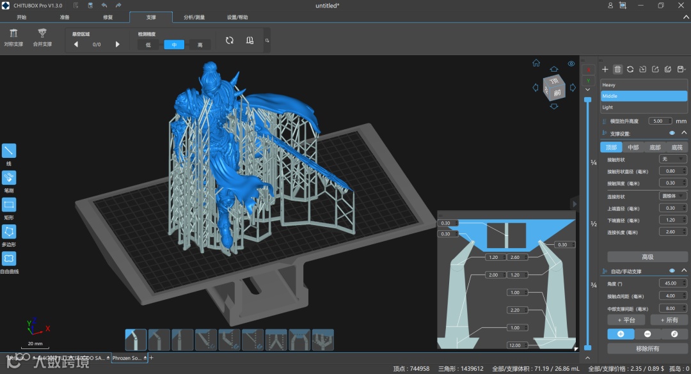Click the 移除所有 button
Viewport: 691px width, 374px height.
point(647,348)
